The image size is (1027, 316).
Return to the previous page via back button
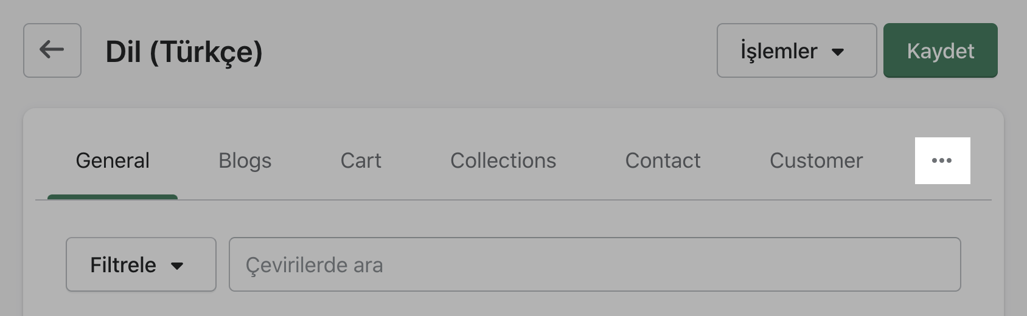52,50
